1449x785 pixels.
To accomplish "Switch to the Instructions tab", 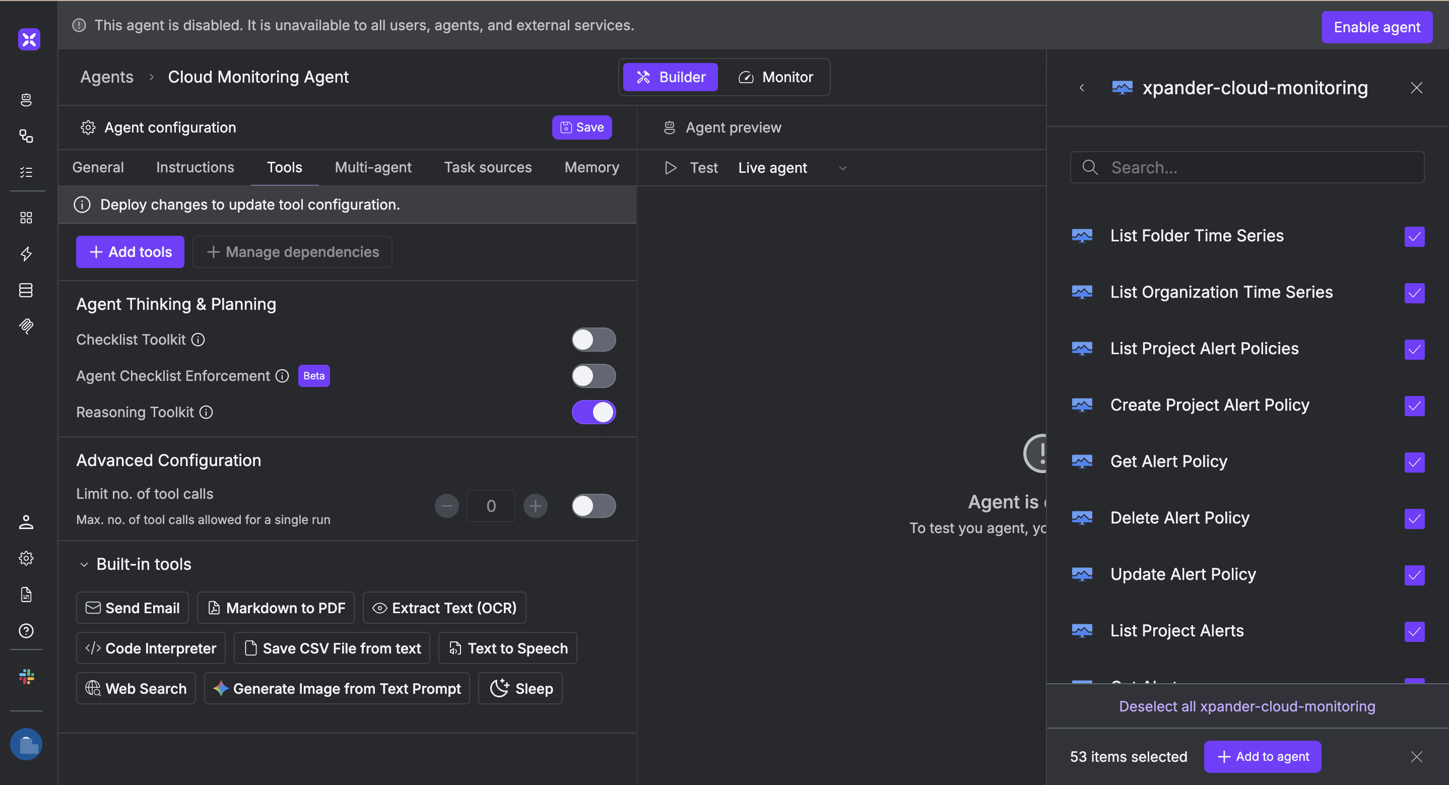I will pos(194,167).
